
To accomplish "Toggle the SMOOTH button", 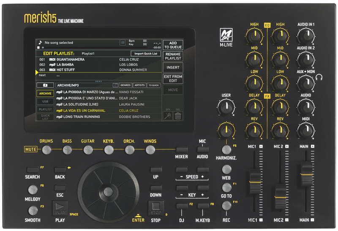I will [x=33, y=211].
